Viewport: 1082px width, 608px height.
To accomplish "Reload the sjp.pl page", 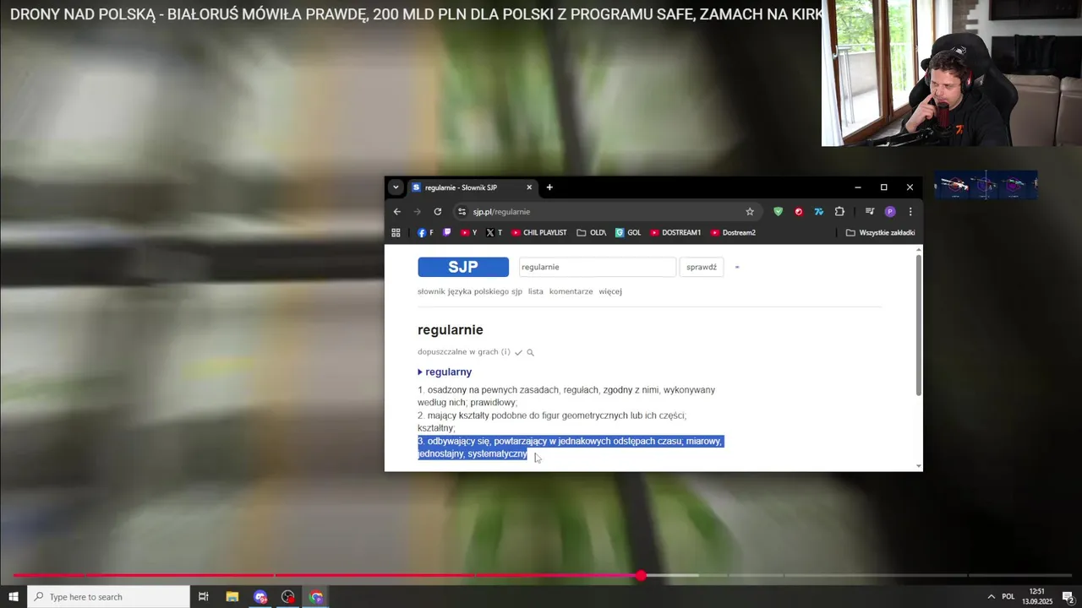I will click(438, 212).
